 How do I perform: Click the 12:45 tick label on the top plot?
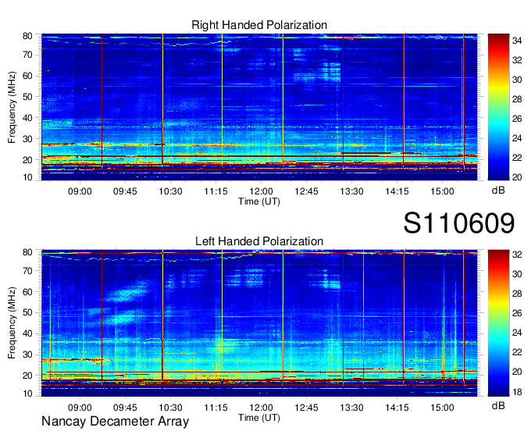pyautogui.click(x=306, y=191)
